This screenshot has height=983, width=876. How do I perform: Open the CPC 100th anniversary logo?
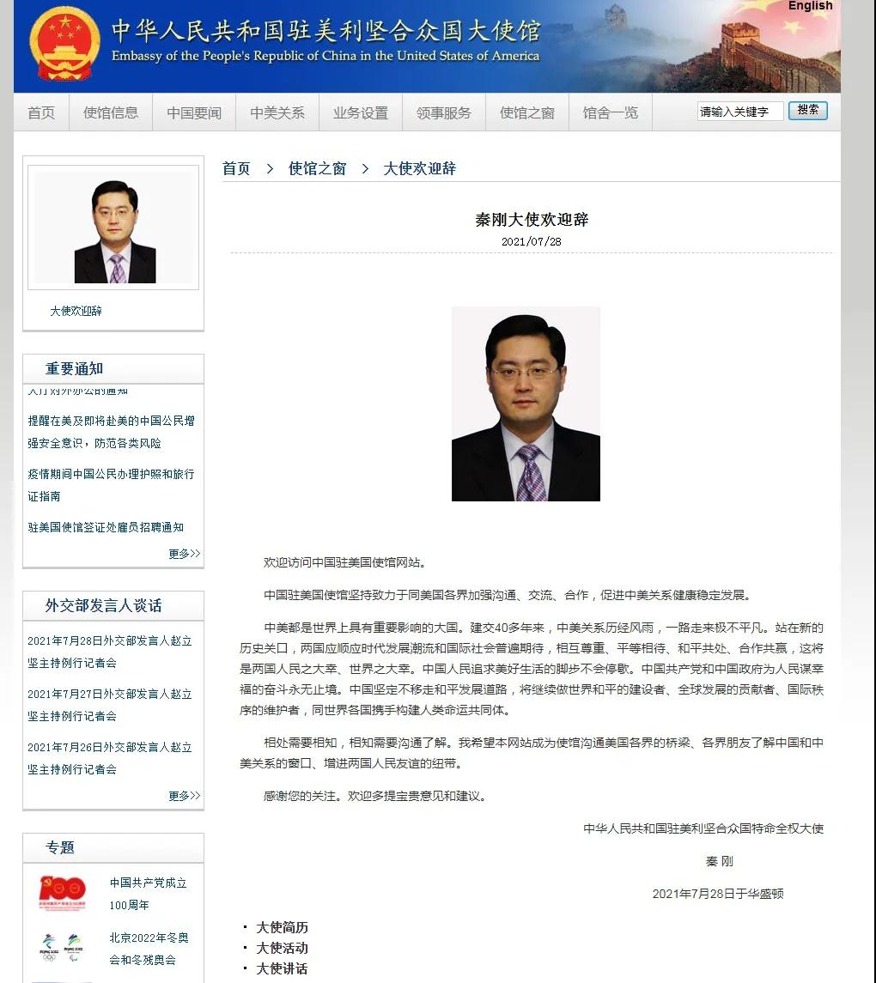(x=62, y=893)
